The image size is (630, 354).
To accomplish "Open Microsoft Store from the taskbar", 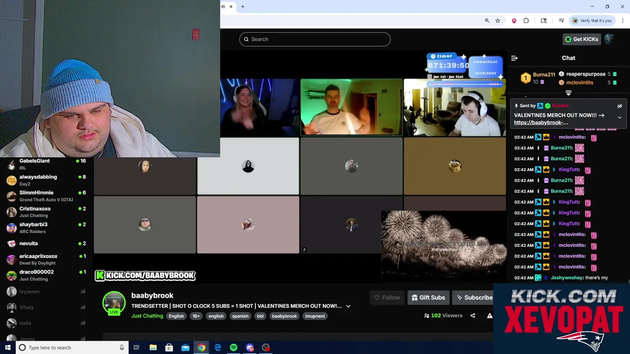I will point(169,348).
